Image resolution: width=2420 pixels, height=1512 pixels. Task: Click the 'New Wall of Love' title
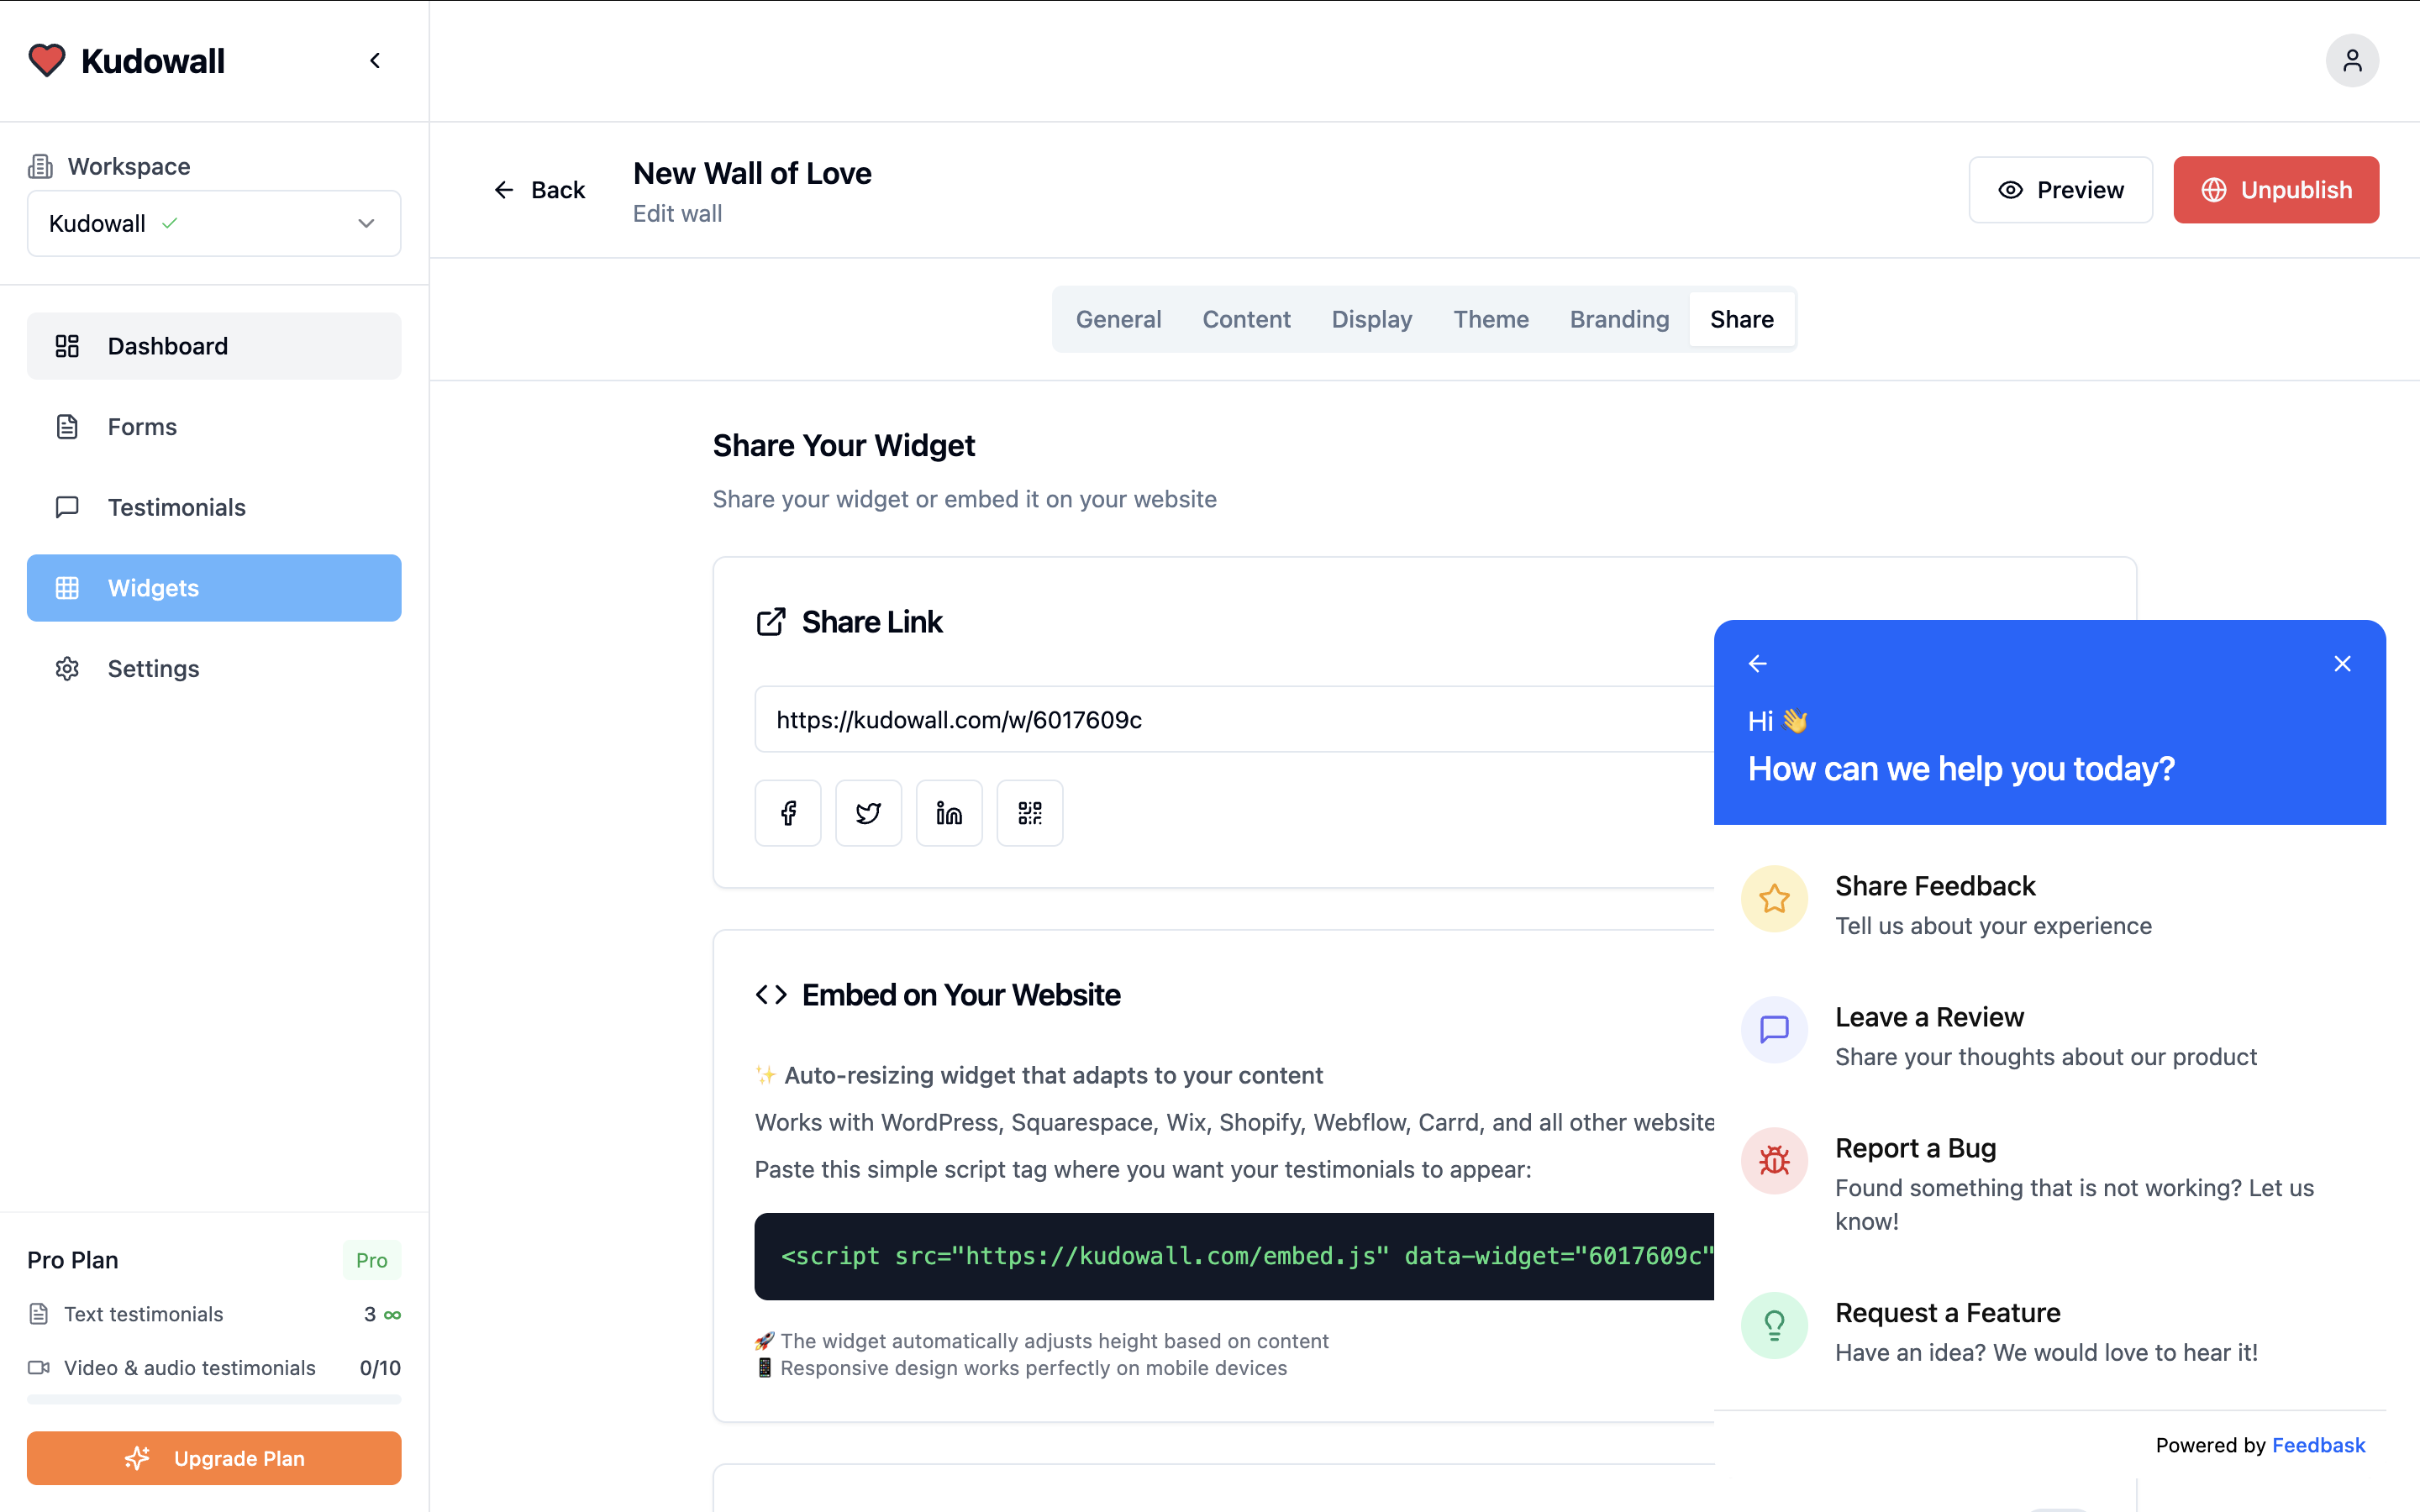coord(752,173)
